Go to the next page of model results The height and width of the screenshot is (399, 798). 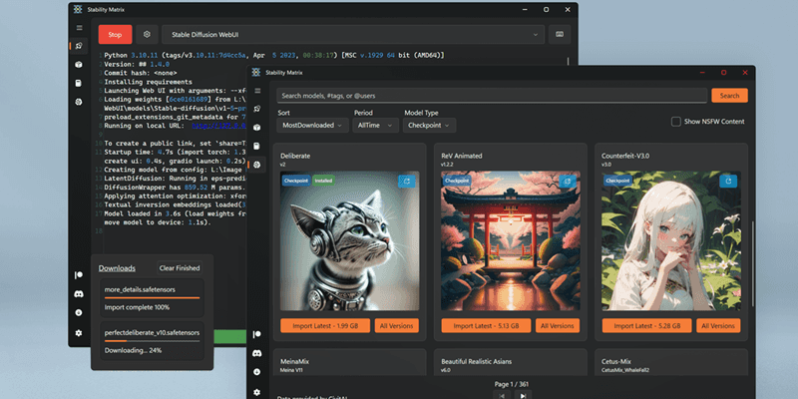(x=523, y=395)
